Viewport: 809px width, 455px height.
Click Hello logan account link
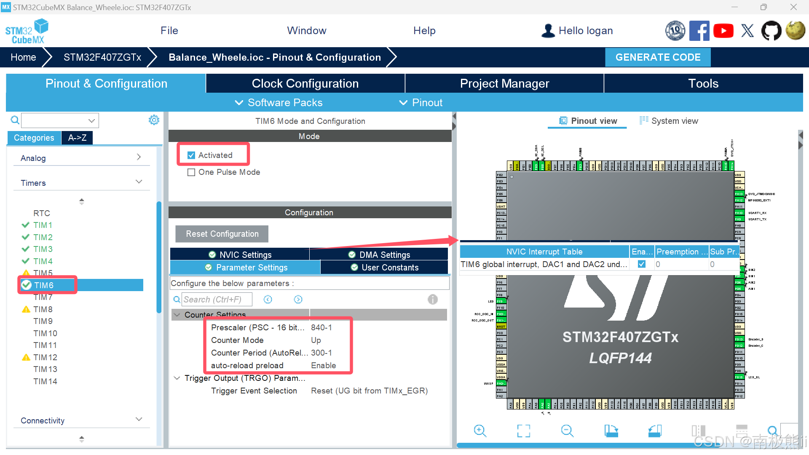point(586,31)
